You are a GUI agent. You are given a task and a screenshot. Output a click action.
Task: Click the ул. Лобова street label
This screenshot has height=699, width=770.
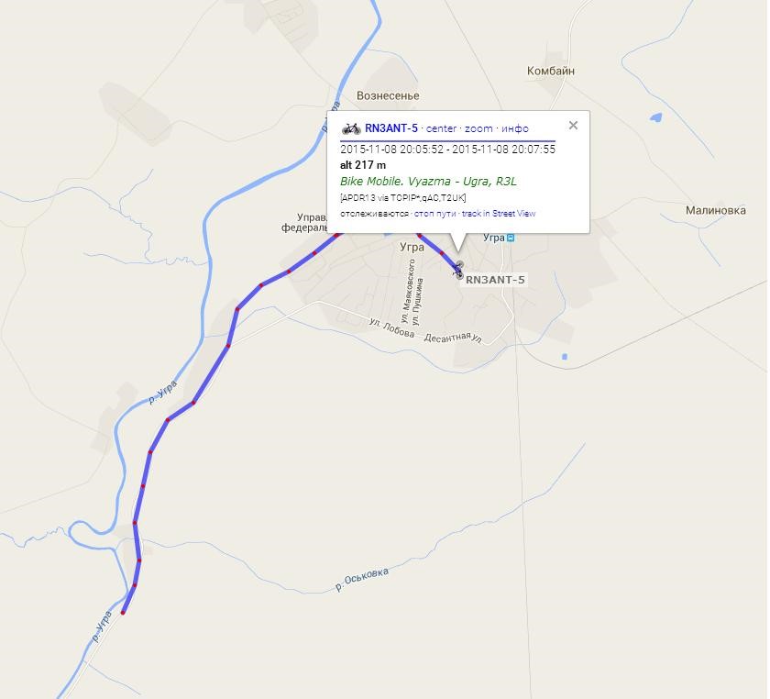pos(392,327)
